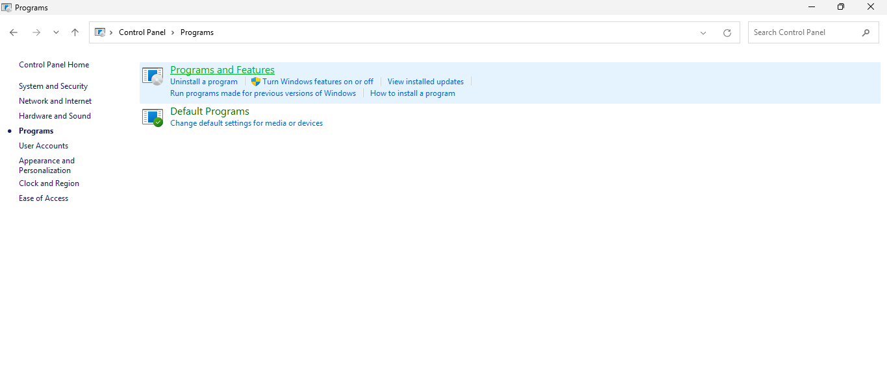Click the back navigation arrow
The height and width of the screenshot is (385, 887).
point(14,32)
